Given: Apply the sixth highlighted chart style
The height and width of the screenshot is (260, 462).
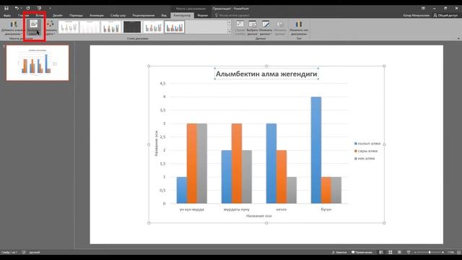Looking at the screenshot, I should click(x=175, y=27).
